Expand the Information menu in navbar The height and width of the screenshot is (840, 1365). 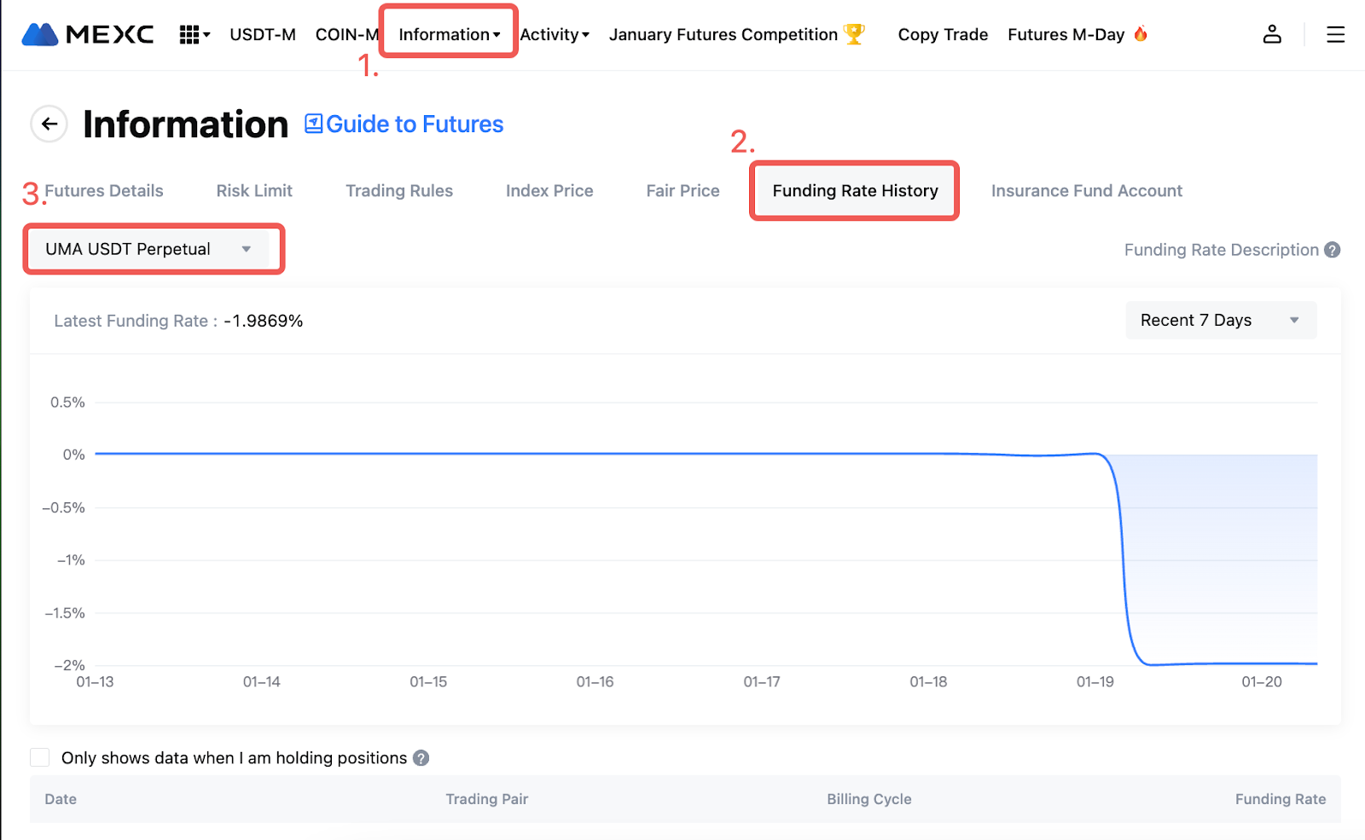[449, 34]
